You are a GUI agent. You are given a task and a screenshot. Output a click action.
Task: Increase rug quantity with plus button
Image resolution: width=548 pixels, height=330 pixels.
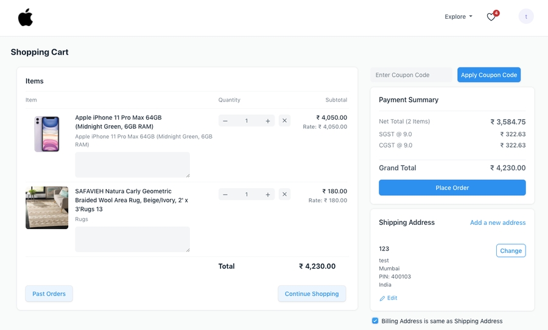click(268, 194)
